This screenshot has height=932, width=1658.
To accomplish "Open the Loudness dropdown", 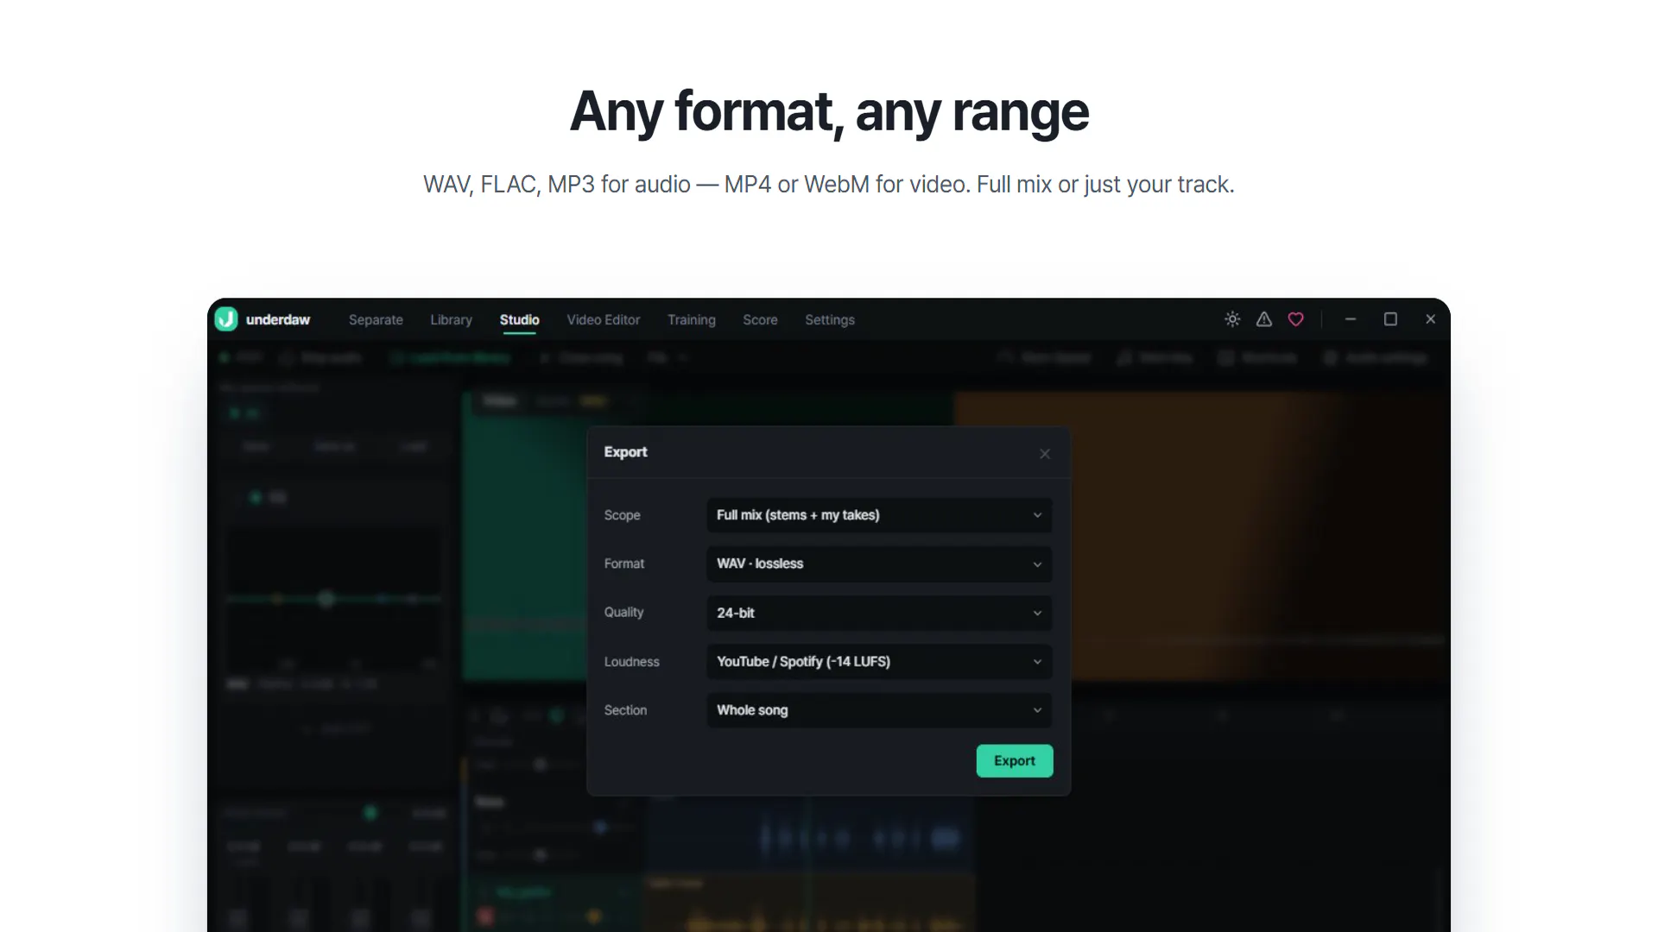I will pyautogui.click(x=879, y=662).
